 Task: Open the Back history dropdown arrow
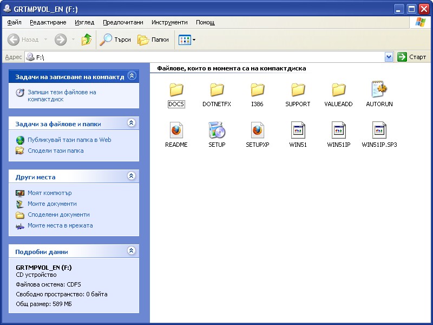46,40
